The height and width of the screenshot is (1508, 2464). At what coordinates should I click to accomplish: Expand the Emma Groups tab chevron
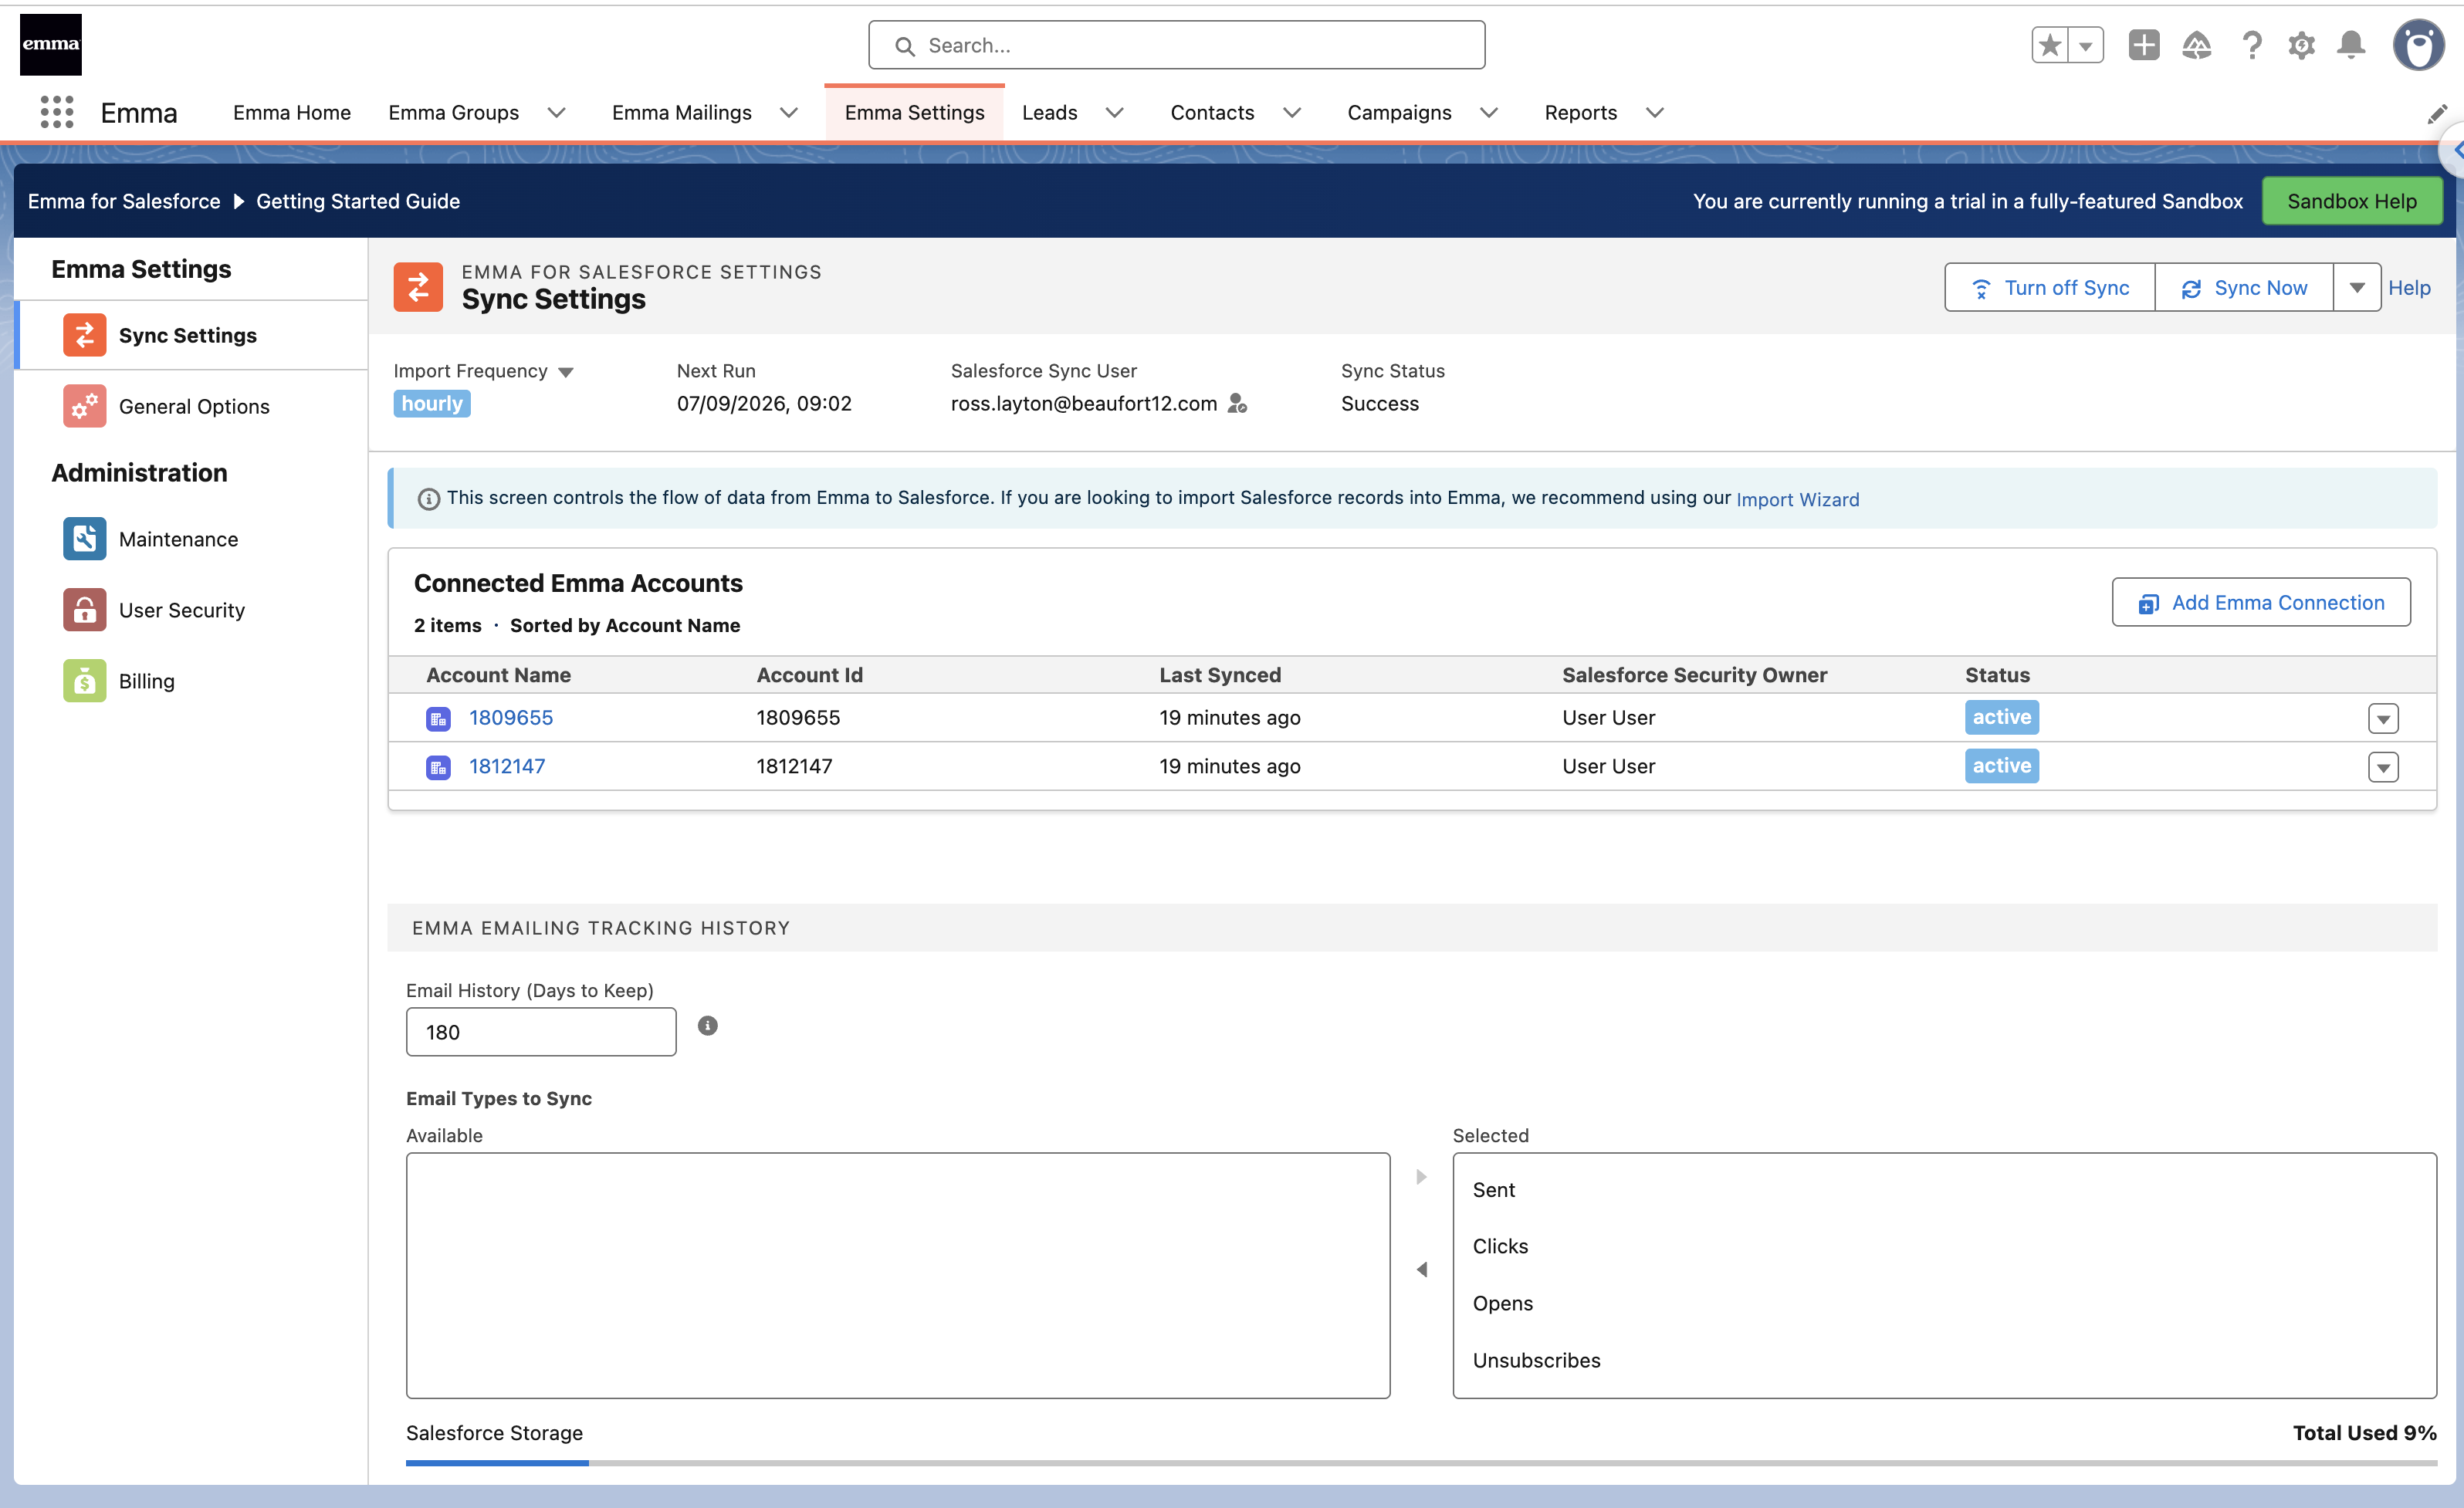(557, 112)
